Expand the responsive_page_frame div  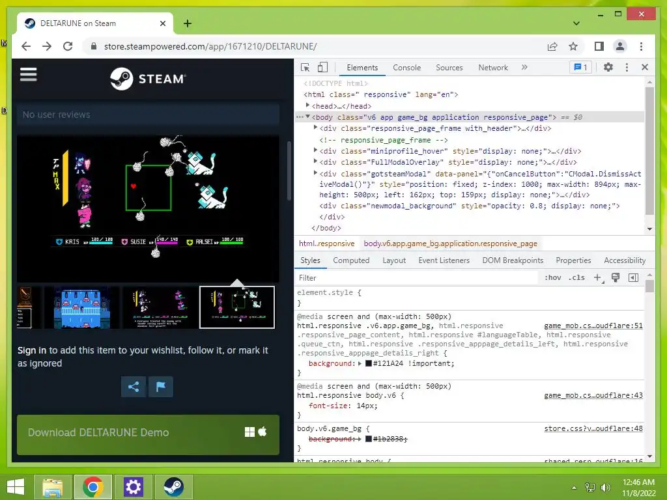click(315, 128)
